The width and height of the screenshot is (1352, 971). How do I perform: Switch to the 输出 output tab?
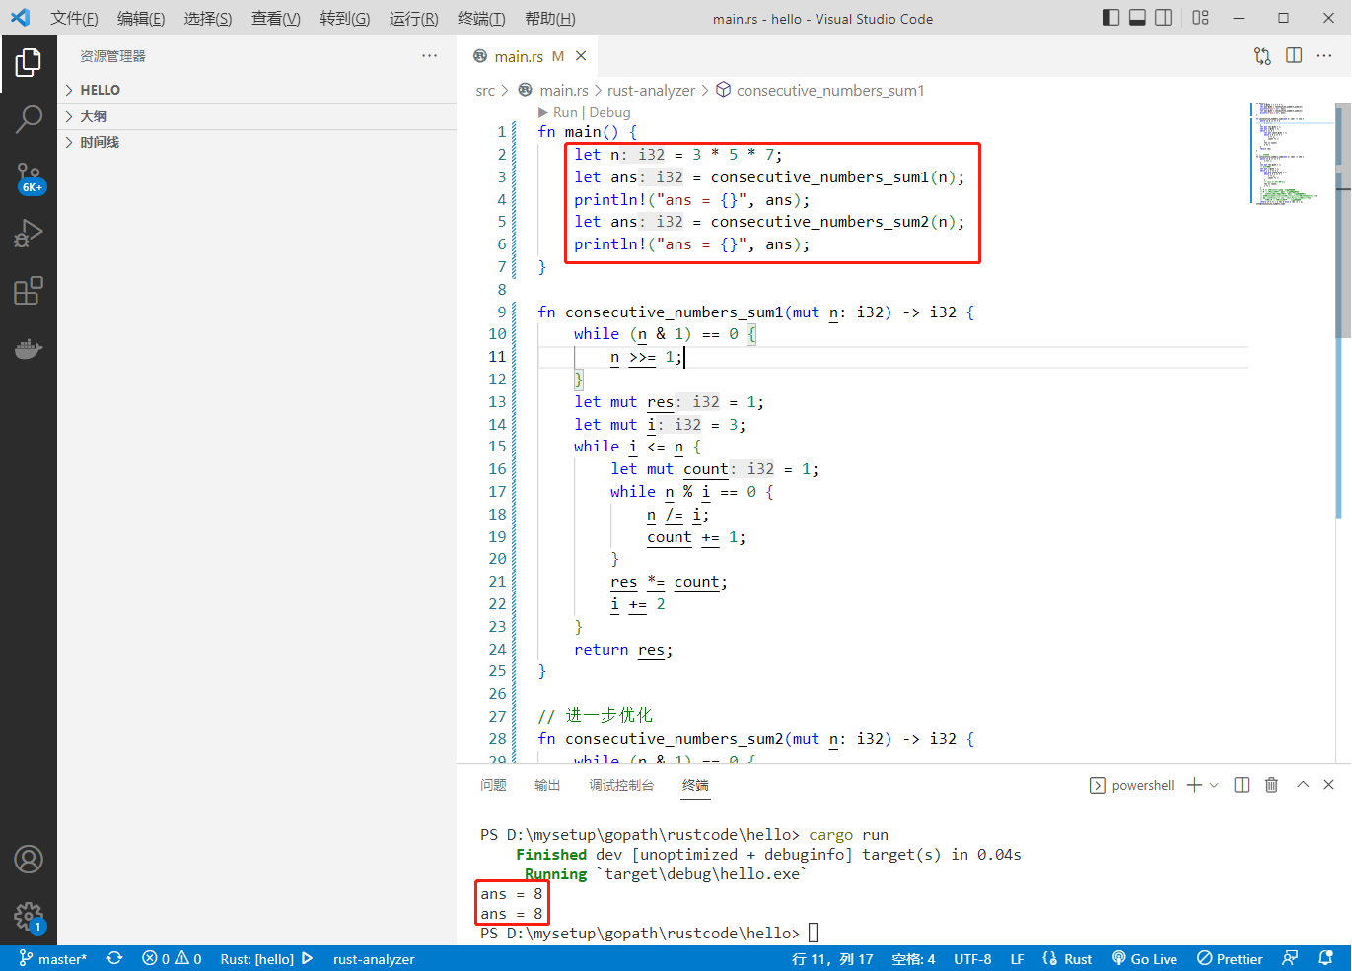[x=547, y=785]
